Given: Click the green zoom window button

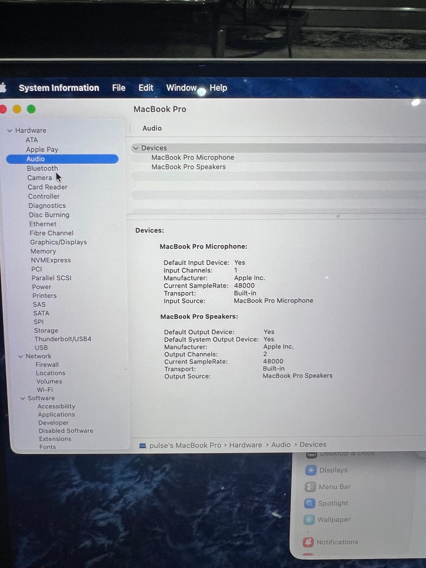Looking at the screenshot, I should (31, 109).
